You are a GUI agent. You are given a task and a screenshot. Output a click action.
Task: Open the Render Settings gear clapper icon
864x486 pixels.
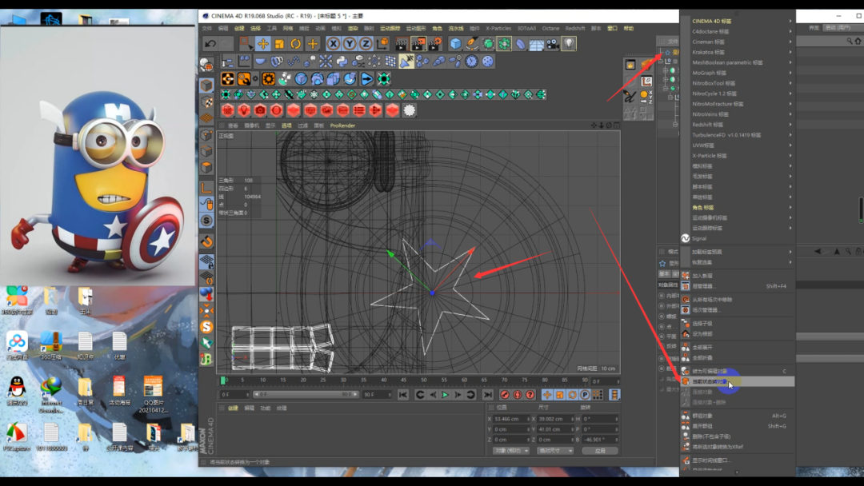pyautogui.click(x=434, y=43)
